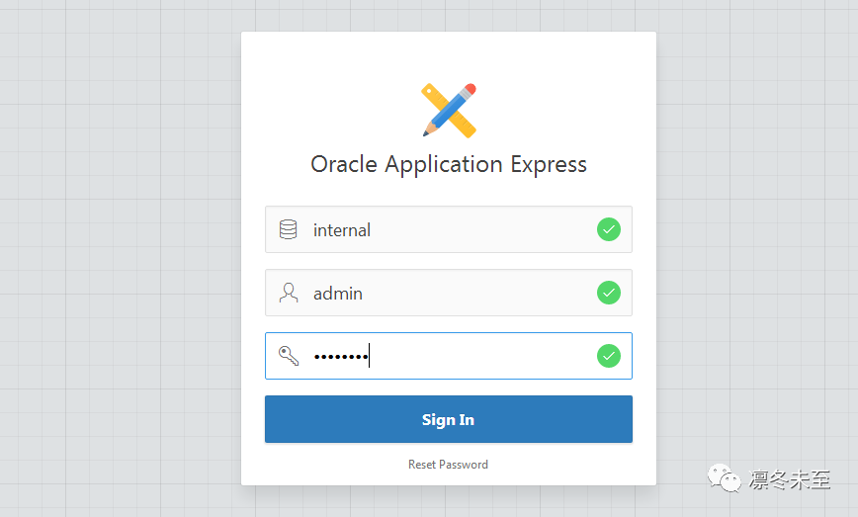
Task: Click the text cursor in password field
Action: [369, 356]
